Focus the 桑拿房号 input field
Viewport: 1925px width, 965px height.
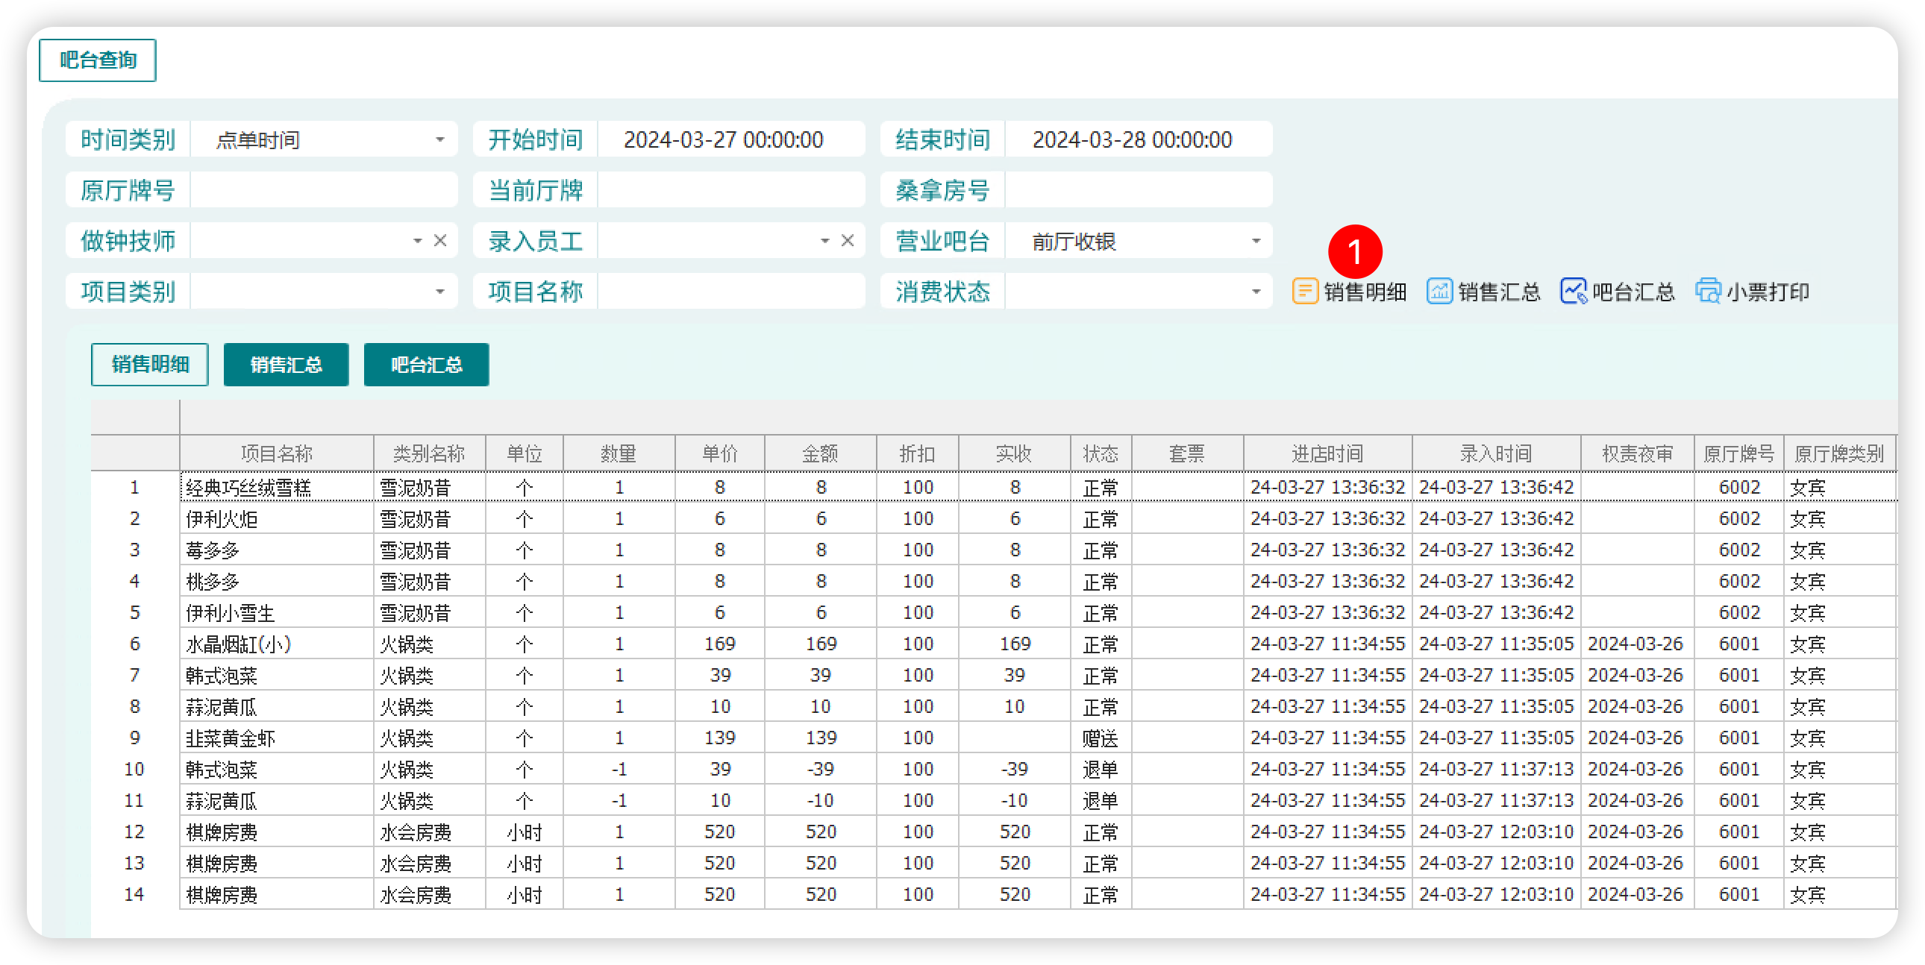click(x=1139, y=189)
